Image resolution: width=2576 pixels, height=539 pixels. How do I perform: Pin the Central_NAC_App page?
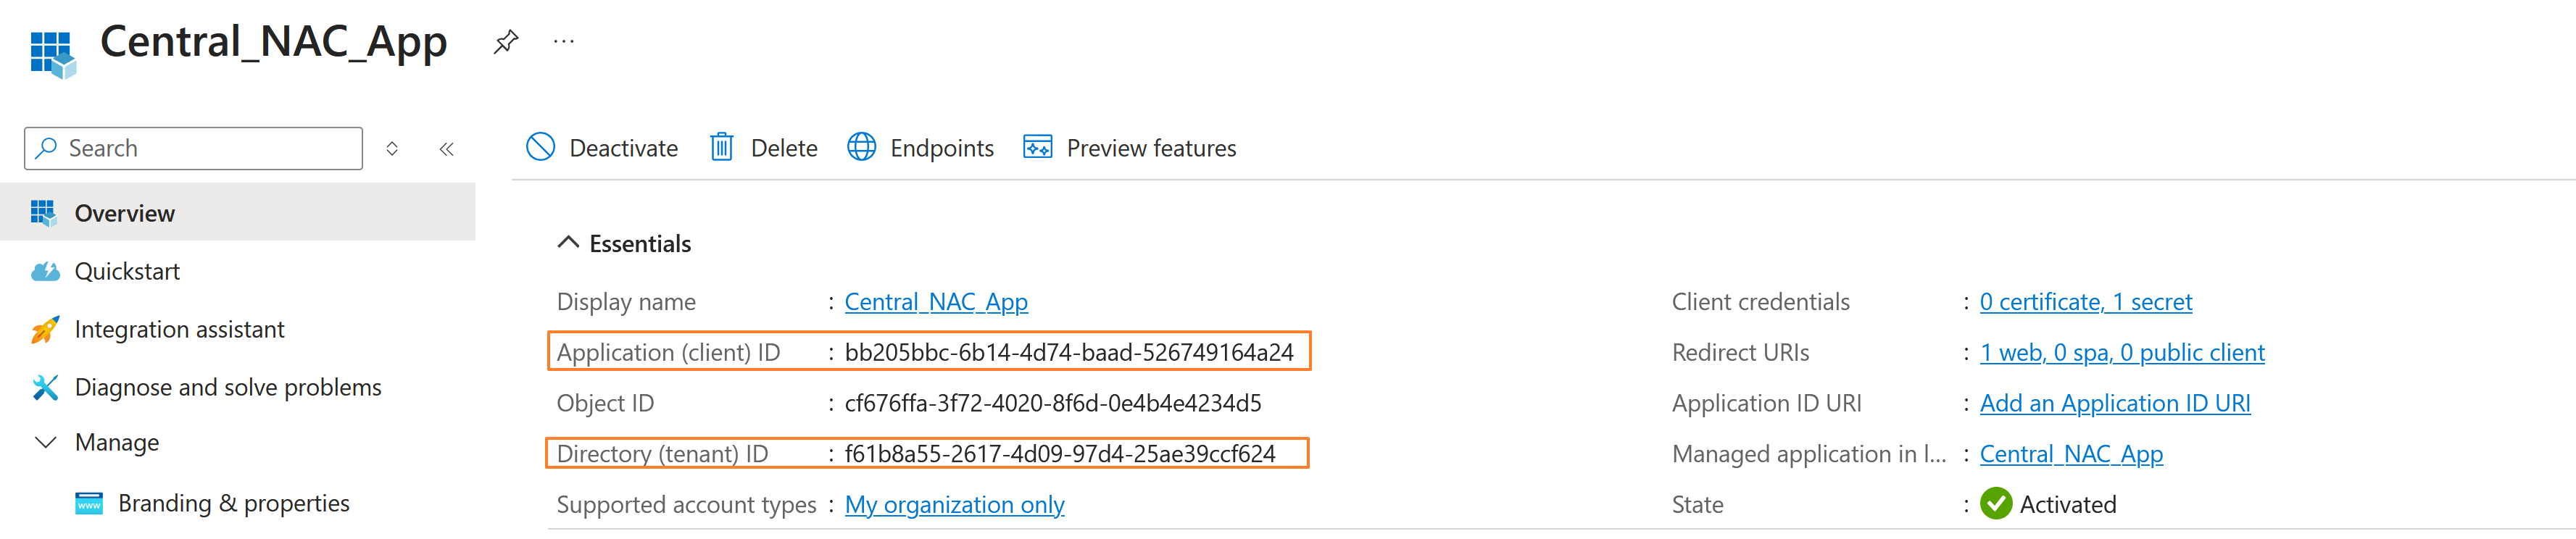(506, 42)
